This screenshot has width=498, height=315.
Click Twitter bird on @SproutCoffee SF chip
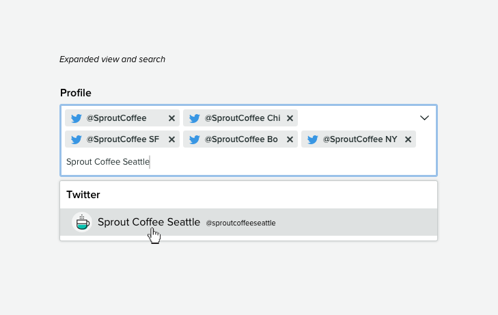coord(76,139)
